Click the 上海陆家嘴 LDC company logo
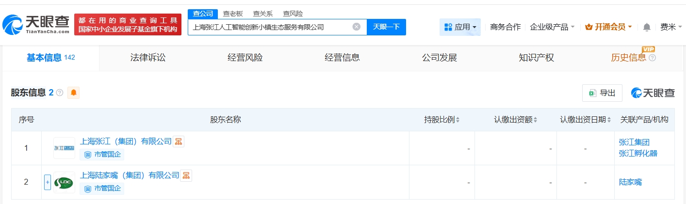Viewport: 686px width, 204px height. (64, 182)
